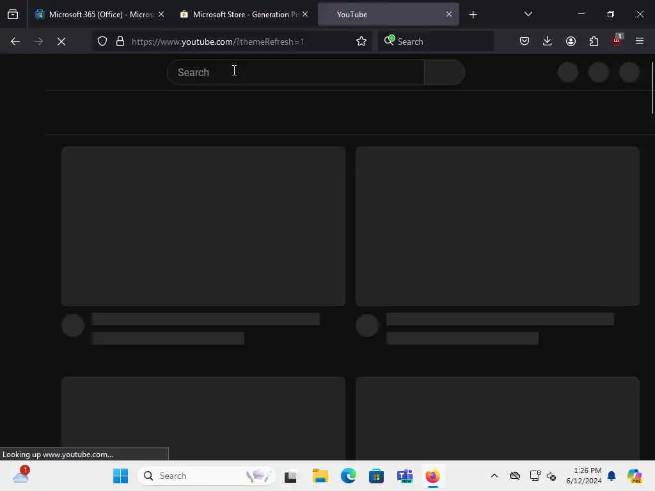Open the muted volume tray icon
Image resolution: width=655 pixels, height=491 pixels.
(551, 476)
